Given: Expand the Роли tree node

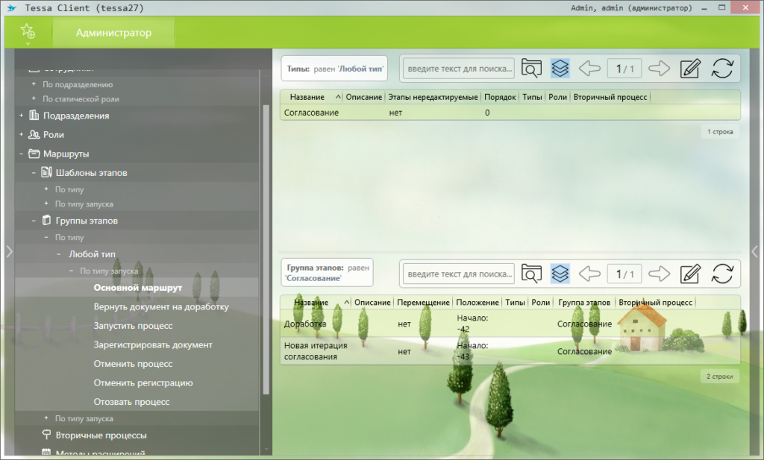Looking at the screenshot, I should [22, 135].
